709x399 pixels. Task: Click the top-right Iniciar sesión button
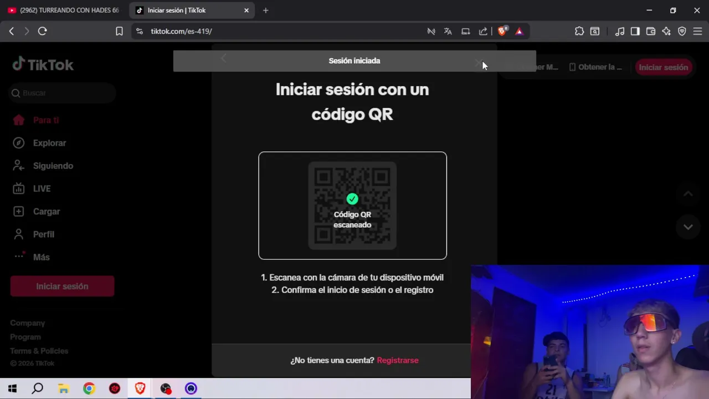[663, 68]
